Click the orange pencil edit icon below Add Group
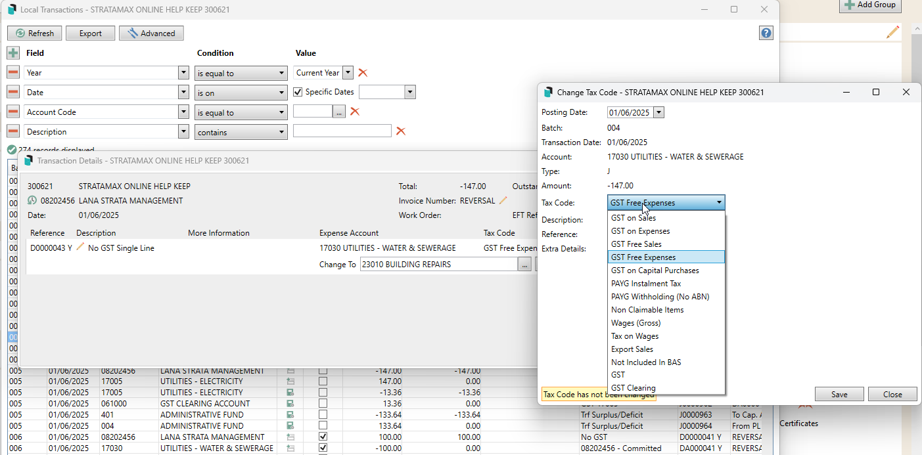922x455 pixels. click(892, 32)
